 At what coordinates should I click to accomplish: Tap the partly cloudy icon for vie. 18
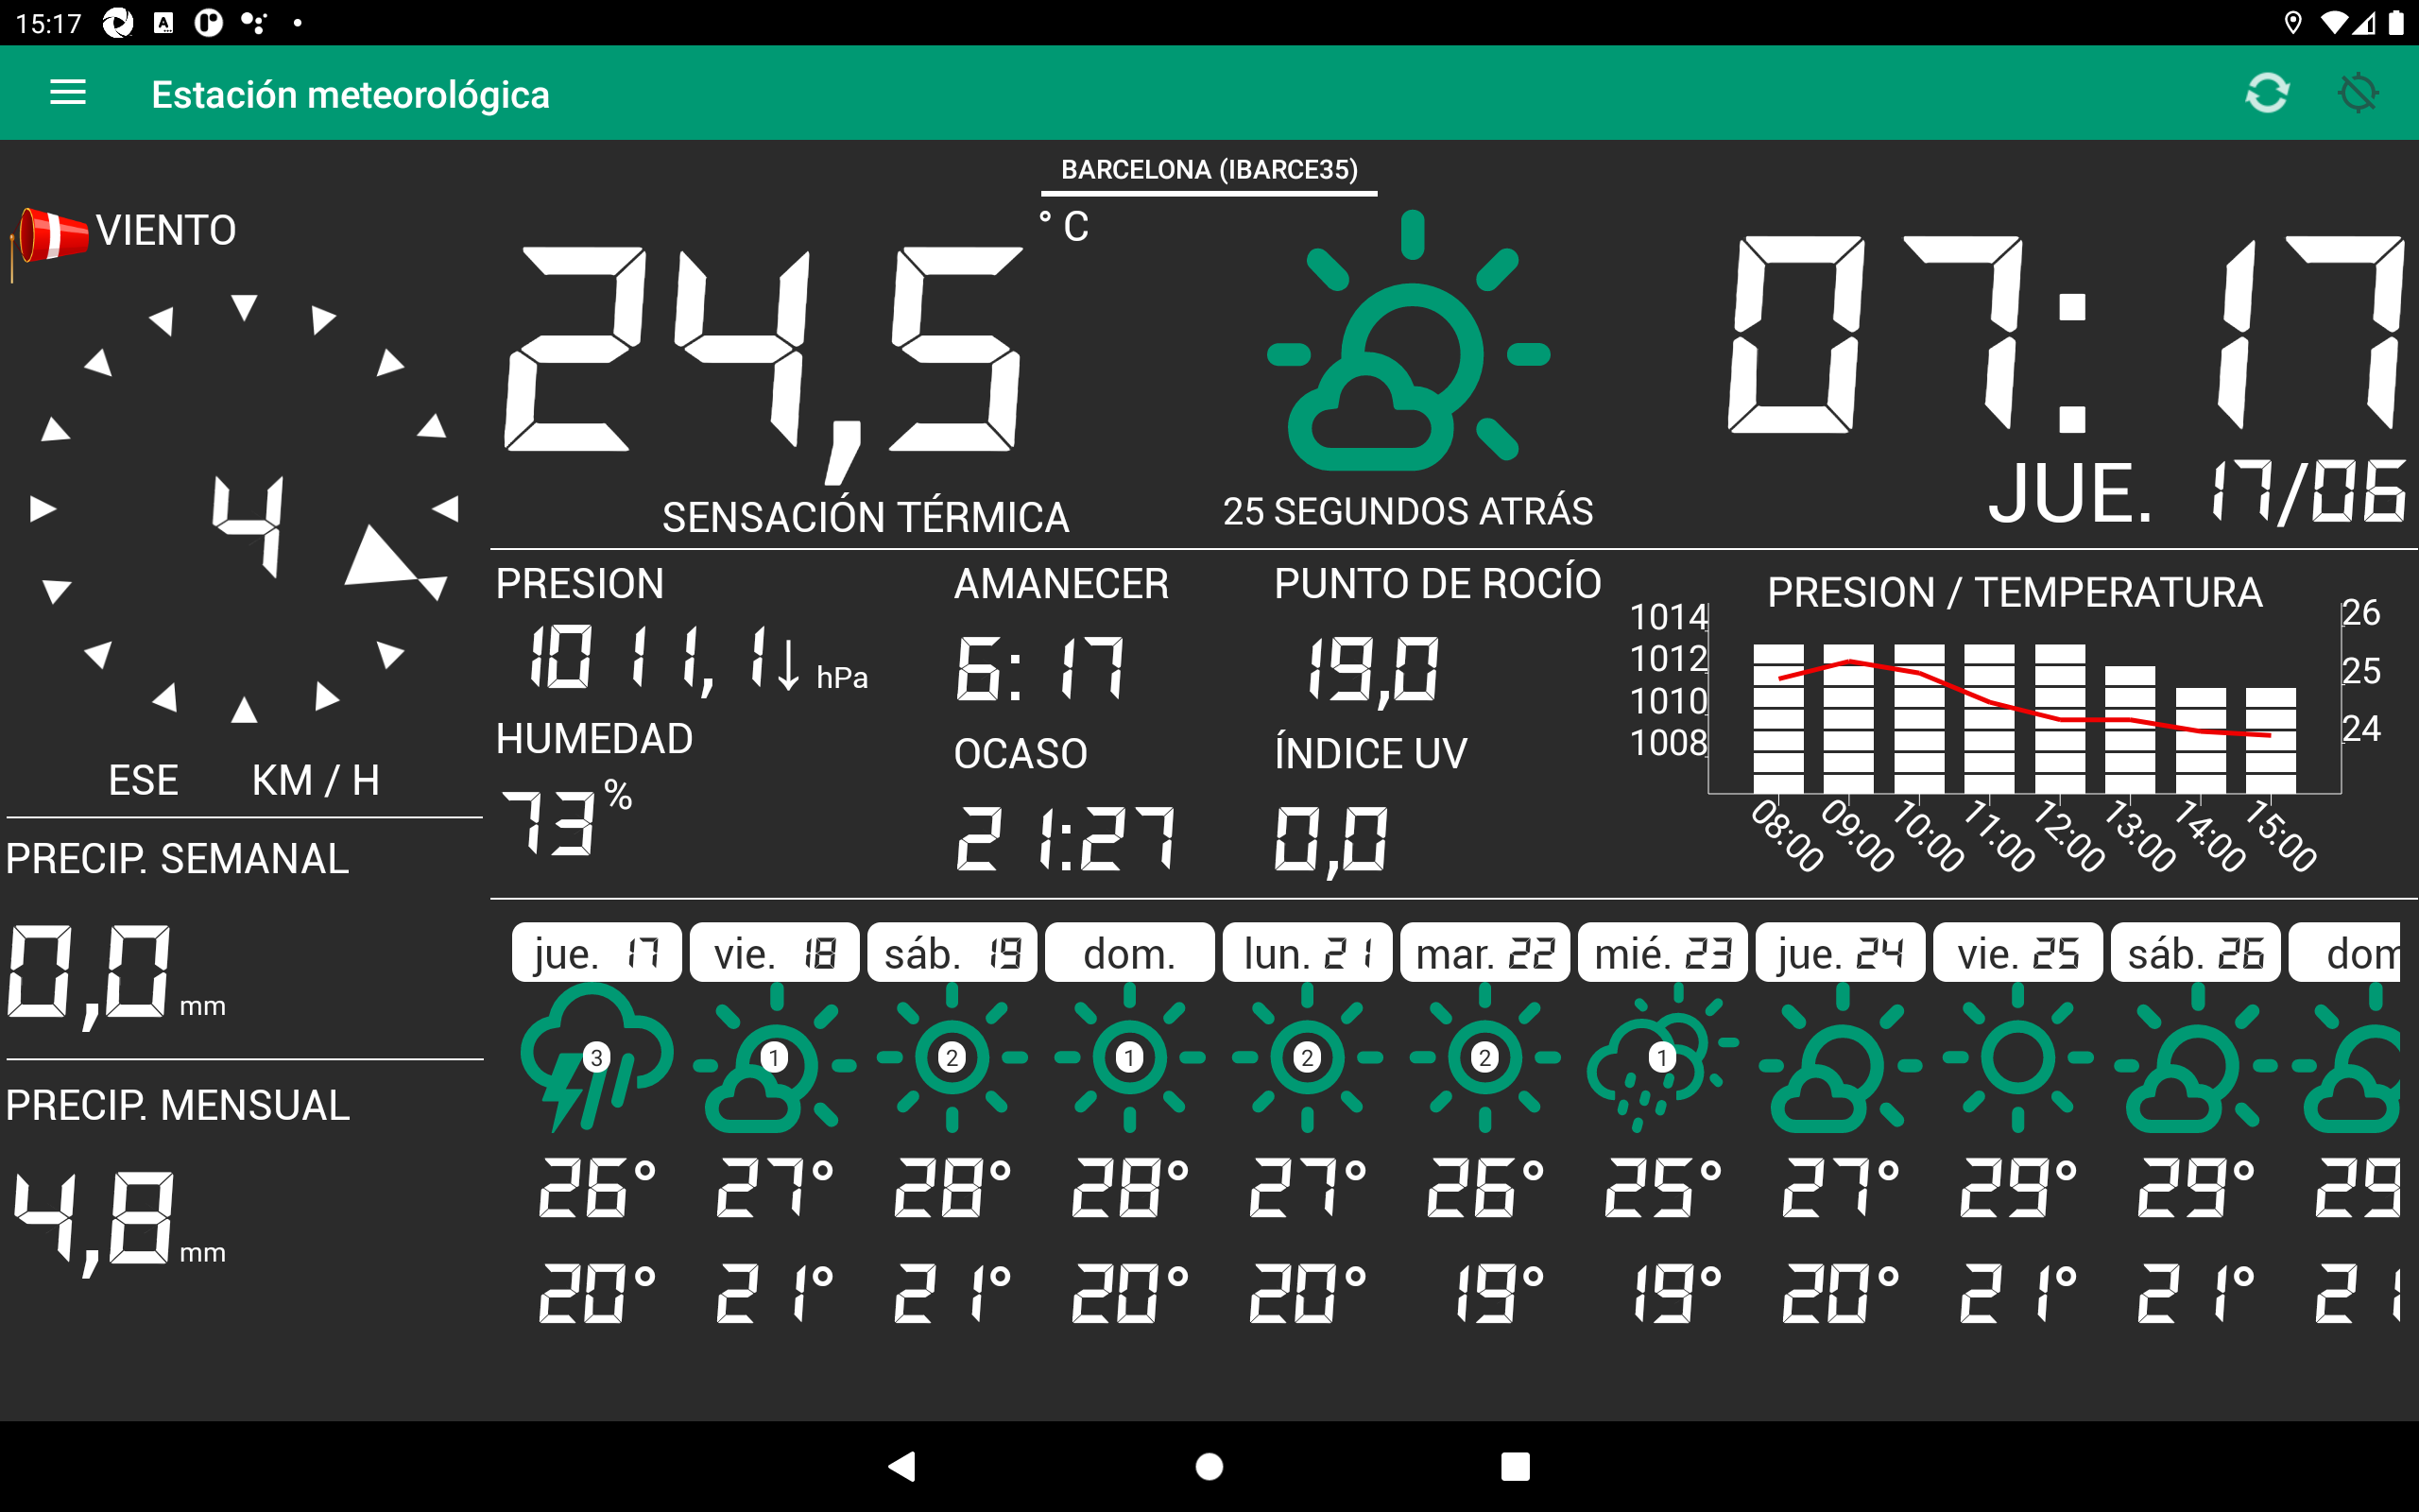tap(774, 1057)
